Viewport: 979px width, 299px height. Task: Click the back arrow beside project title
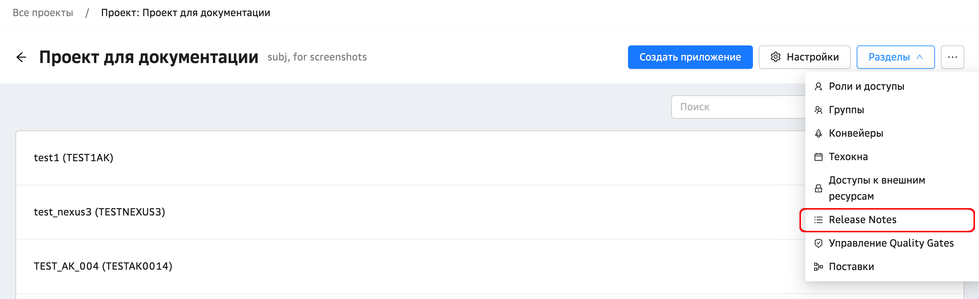(x=21, y=58)
